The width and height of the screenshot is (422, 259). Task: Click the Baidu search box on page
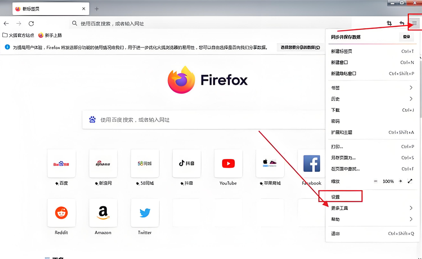point(203,120)
